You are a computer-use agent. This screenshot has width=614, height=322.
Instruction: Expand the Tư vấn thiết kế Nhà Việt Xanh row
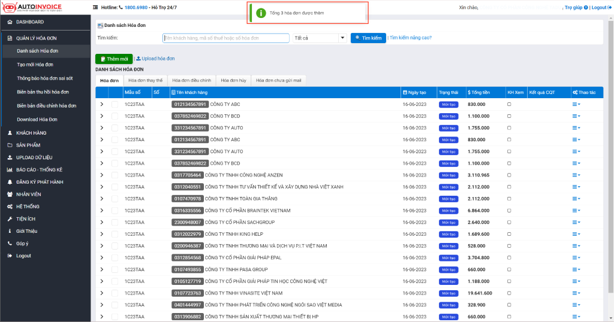coord(102,187)
